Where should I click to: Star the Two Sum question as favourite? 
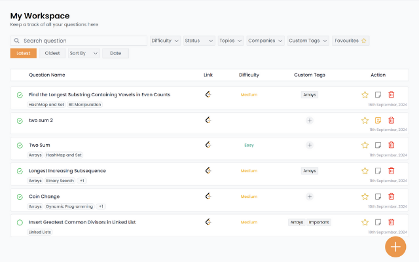click(x=365, y=145)
